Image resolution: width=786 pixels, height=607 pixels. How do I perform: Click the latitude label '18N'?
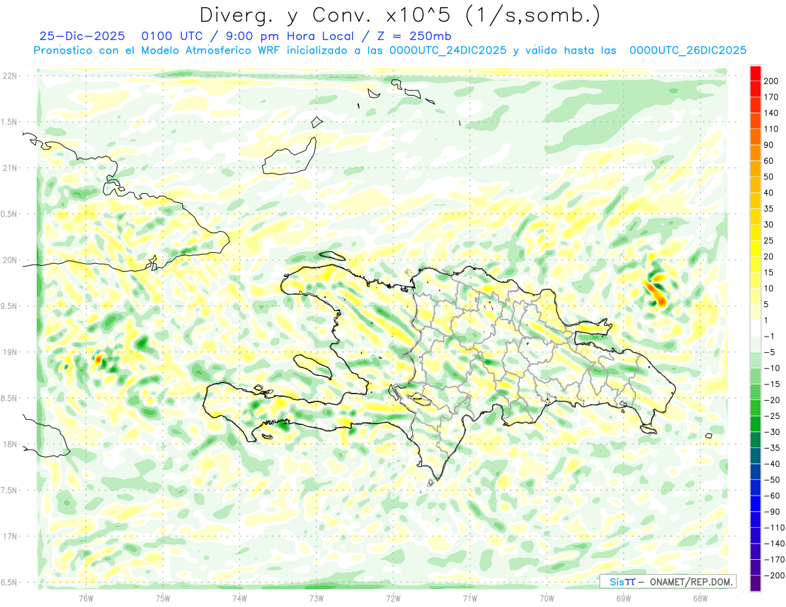coord(10,445)
